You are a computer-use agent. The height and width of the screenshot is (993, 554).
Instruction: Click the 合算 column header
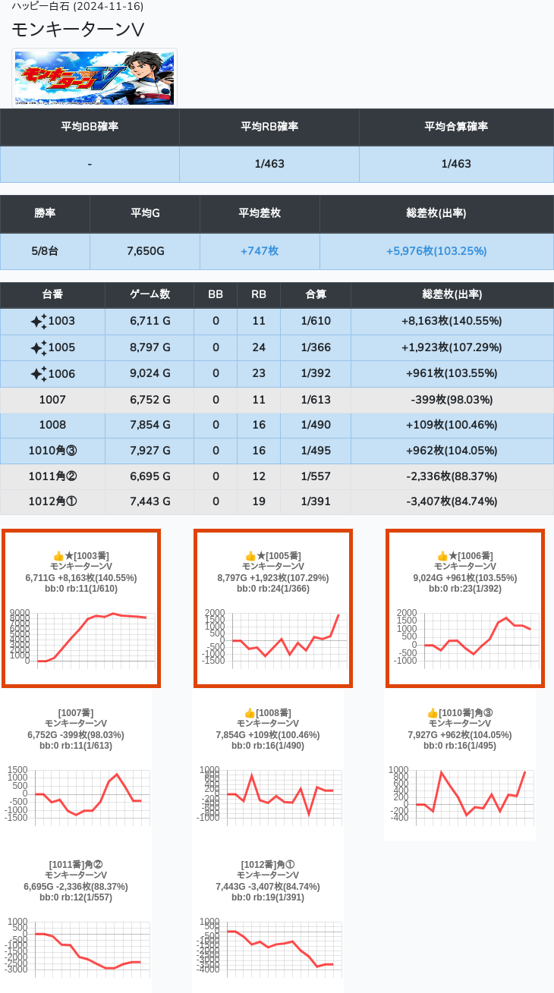[315, 294]
